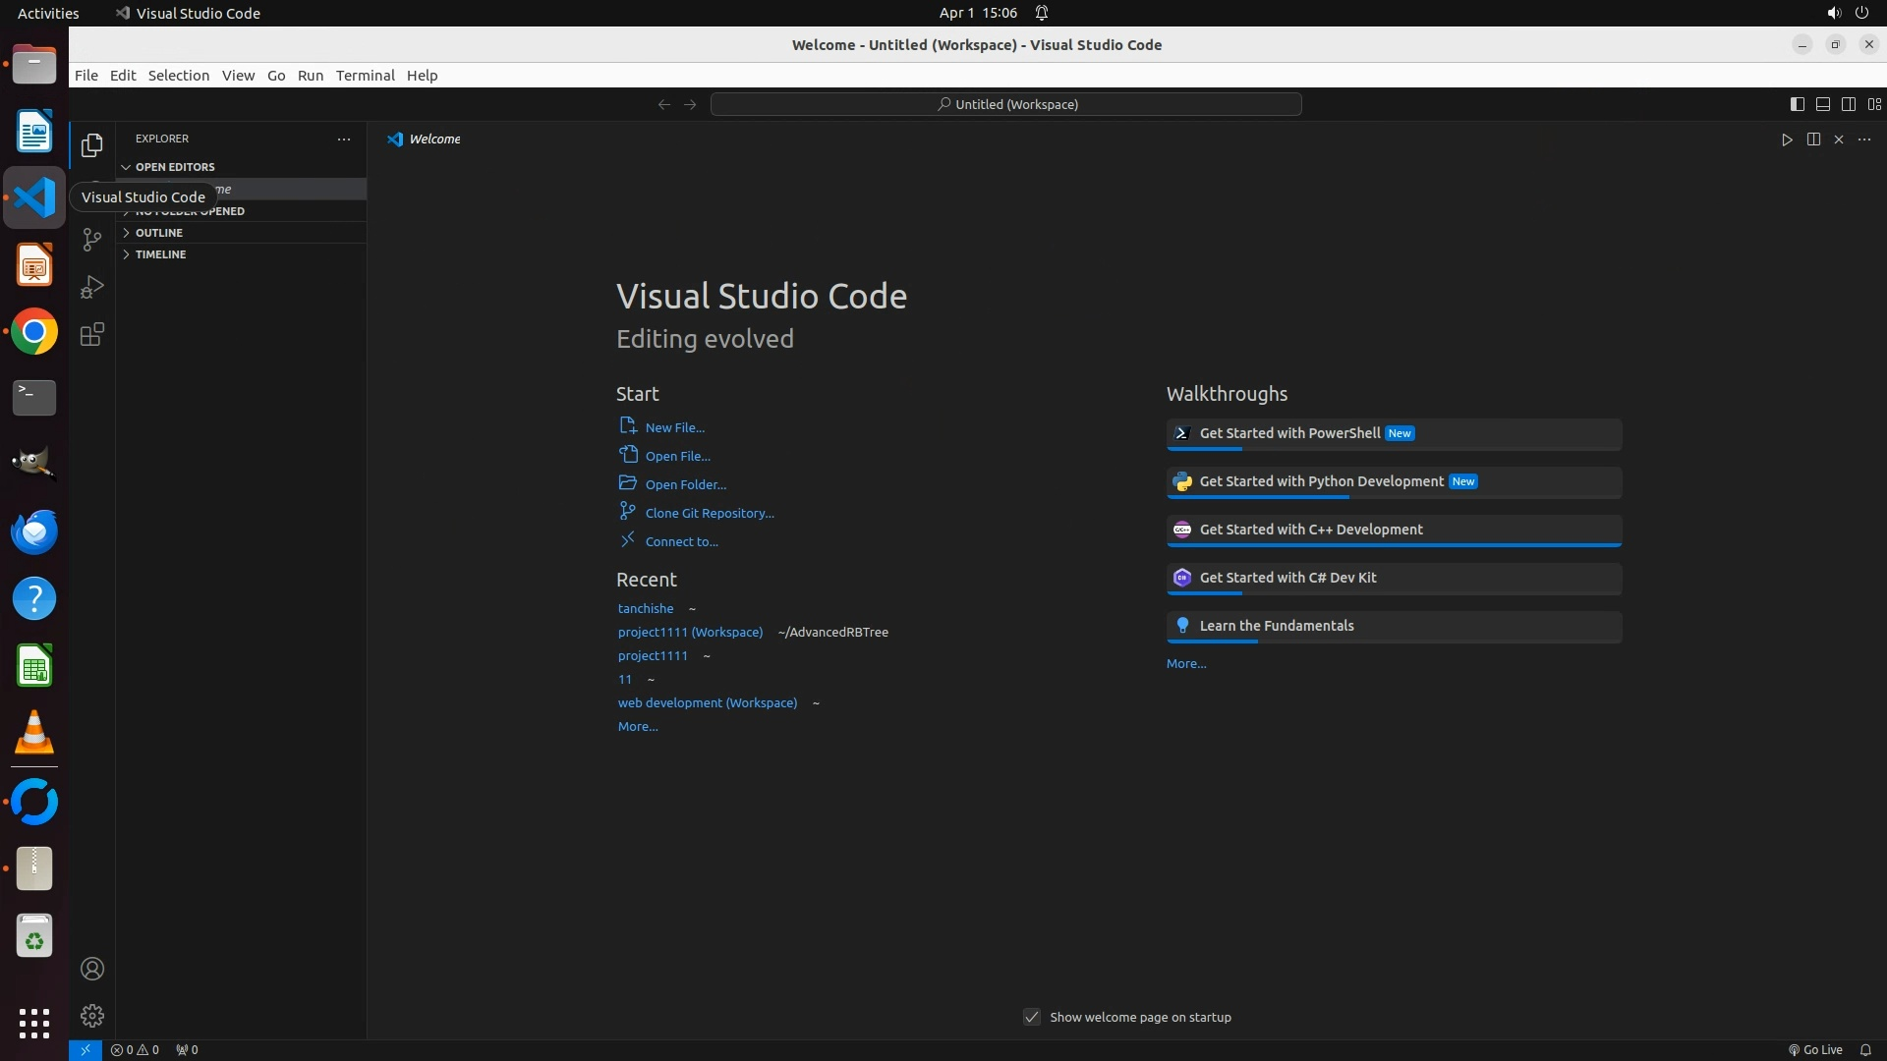Open the Manage gear settings icon

92,1015
